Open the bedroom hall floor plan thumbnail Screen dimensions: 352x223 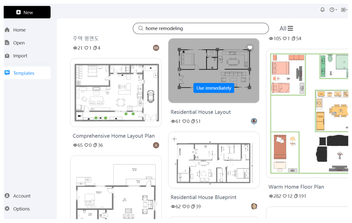116,188
